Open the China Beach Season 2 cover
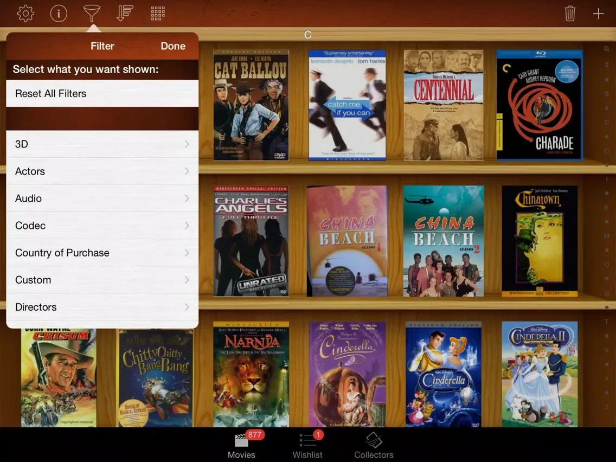The width and height of the screenshot is (616, 462). (444, 241)
